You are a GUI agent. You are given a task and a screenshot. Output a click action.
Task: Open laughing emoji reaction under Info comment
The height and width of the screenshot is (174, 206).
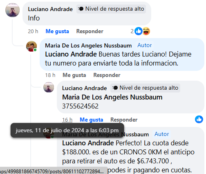[146, 31]
